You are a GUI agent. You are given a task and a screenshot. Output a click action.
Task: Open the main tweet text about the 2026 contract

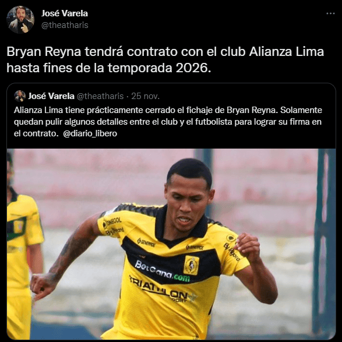165,60
